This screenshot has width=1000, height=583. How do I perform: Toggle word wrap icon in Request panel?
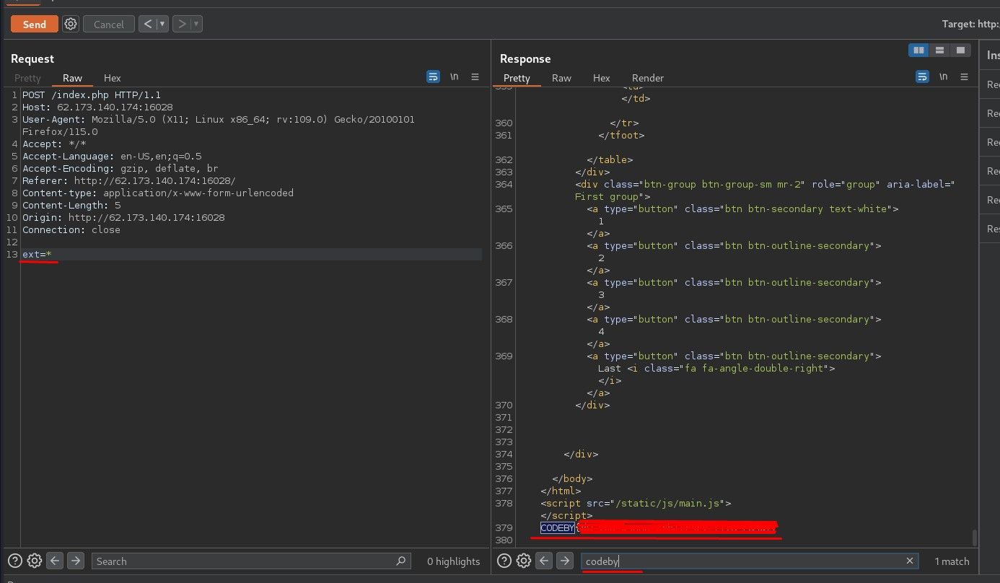pos(433,76)
